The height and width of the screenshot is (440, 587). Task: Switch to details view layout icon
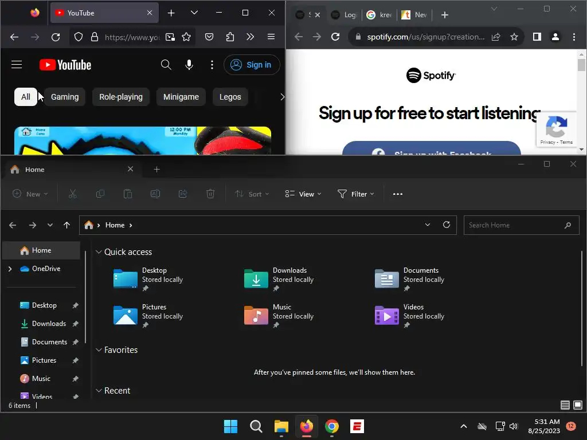pos(565,405)
